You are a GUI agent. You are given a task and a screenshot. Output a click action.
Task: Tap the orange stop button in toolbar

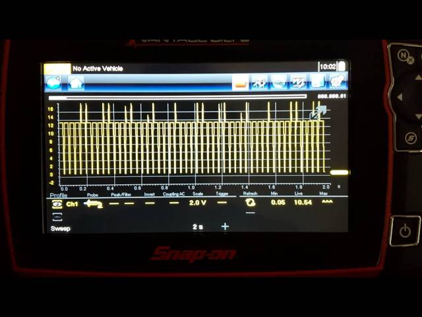[x=240, y=83]
